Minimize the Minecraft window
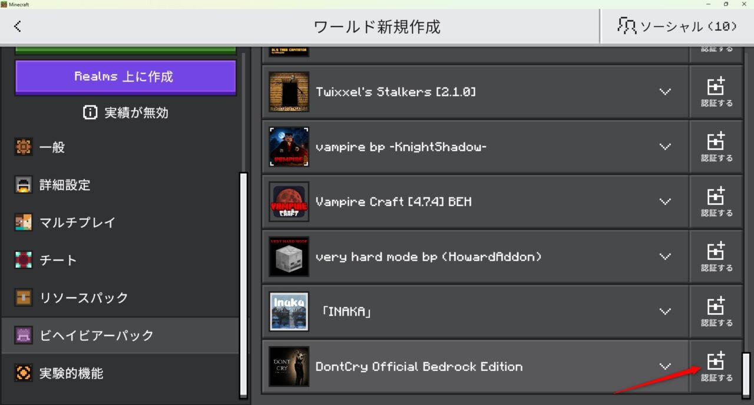 tap(707, 4)
